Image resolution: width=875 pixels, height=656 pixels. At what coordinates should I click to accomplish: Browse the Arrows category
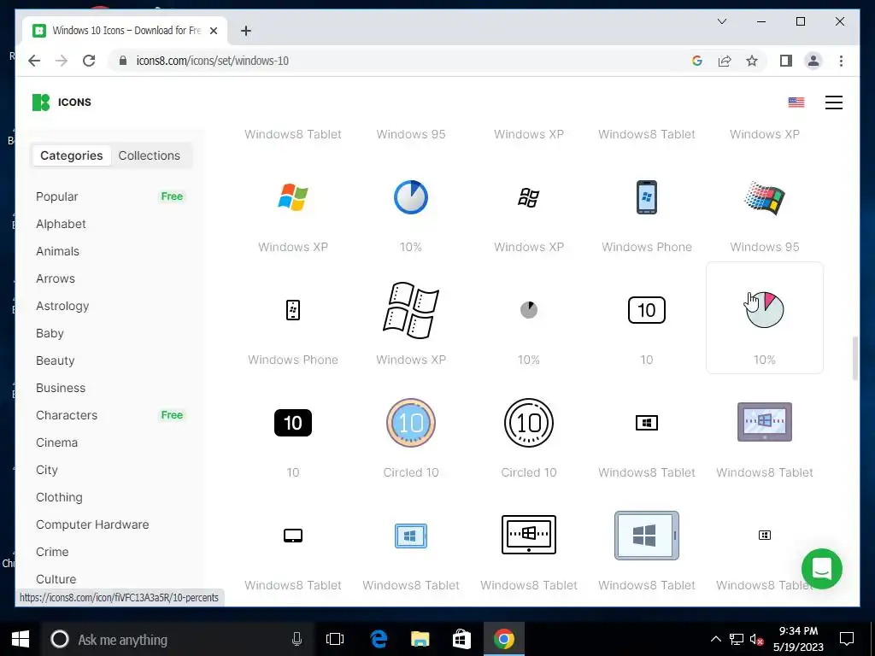(56, 279)
